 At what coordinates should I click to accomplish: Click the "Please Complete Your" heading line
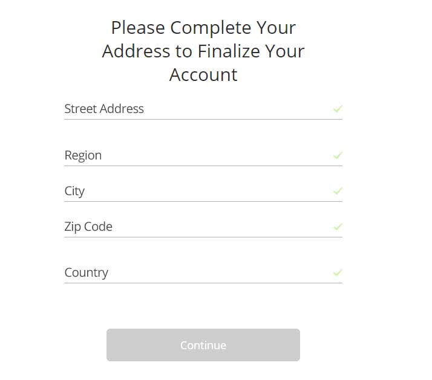coord(203,28)
